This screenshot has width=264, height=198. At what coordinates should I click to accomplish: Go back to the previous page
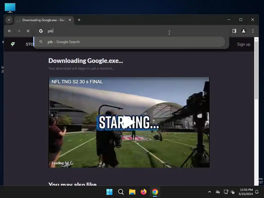coord(10,31)
